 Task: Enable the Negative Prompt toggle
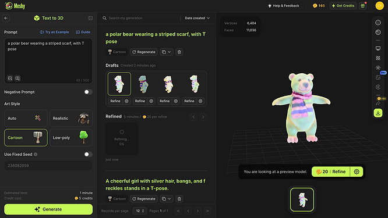tap(88, 92)
